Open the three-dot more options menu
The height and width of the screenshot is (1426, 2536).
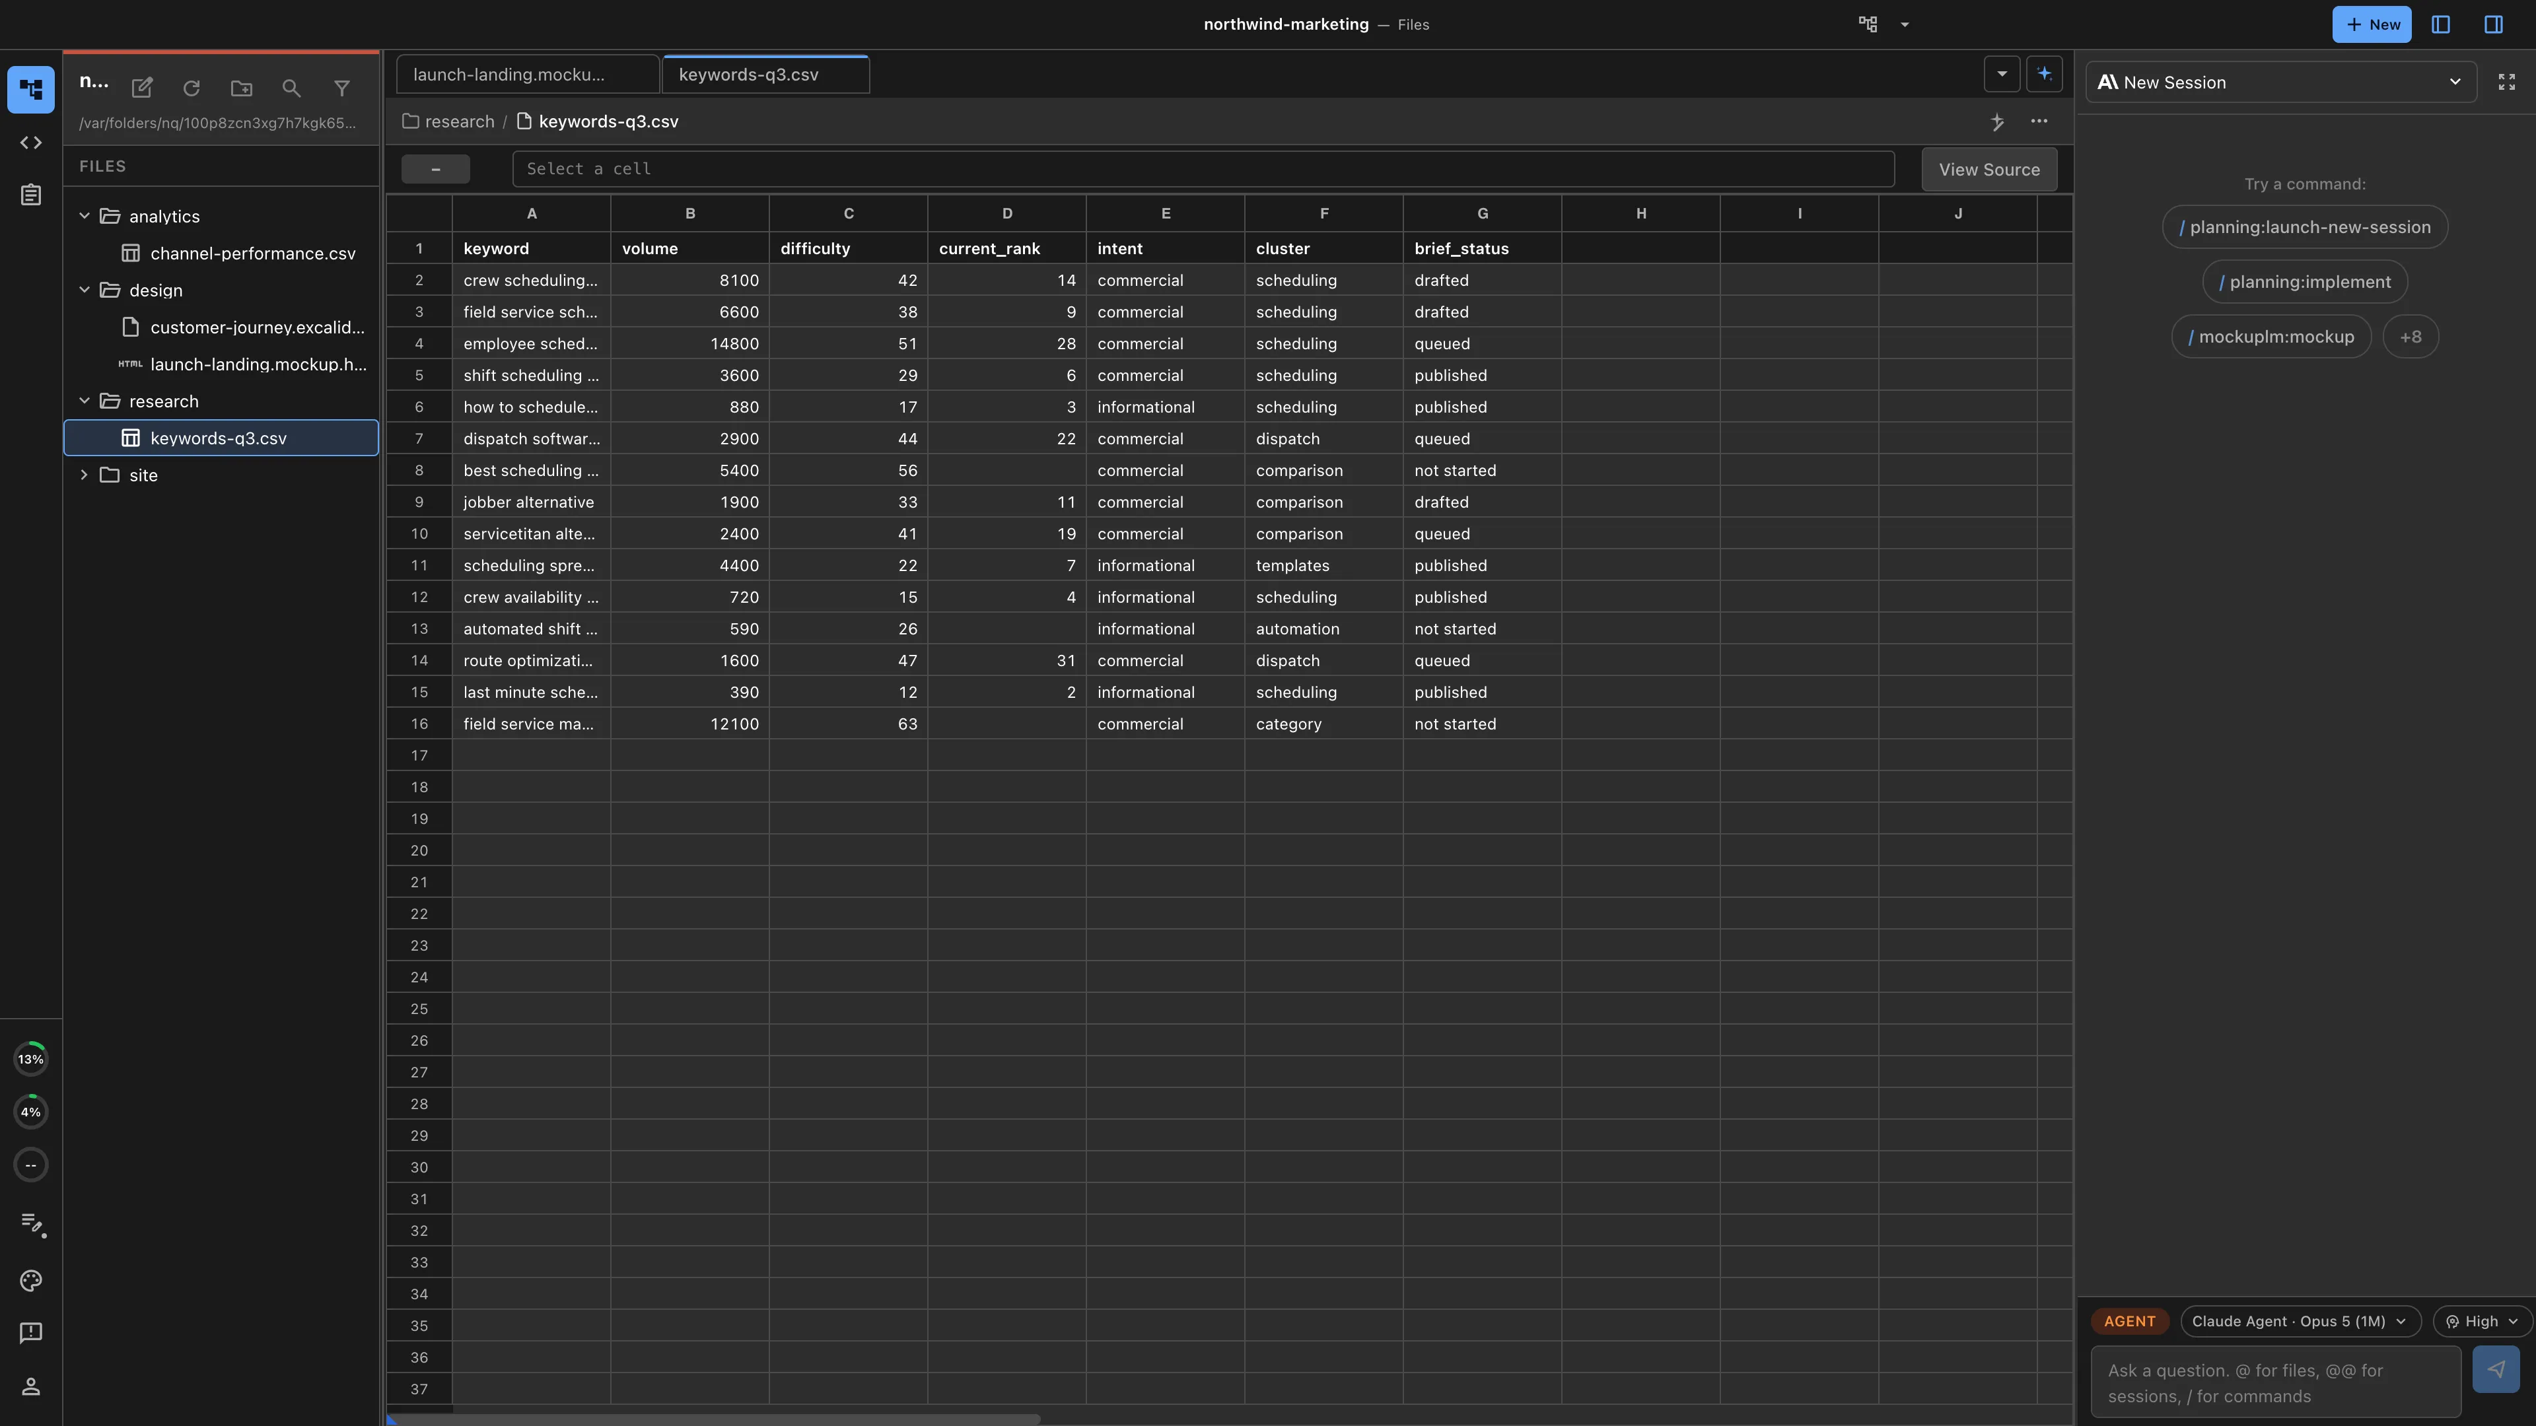coord(2039,121)
